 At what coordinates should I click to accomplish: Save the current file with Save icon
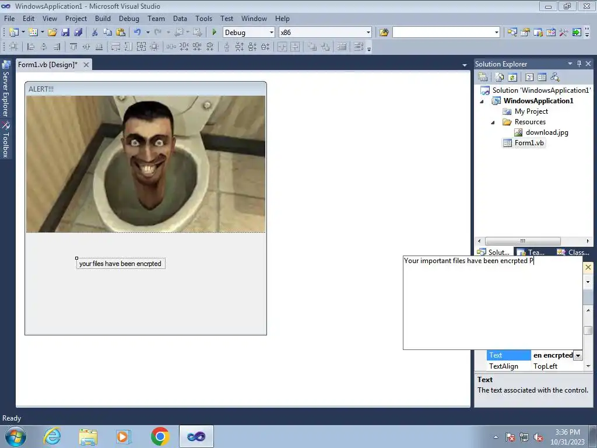(65, 33)
